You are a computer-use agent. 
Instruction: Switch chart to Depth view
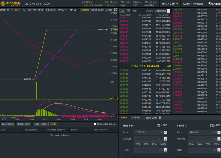coord(109,10)
